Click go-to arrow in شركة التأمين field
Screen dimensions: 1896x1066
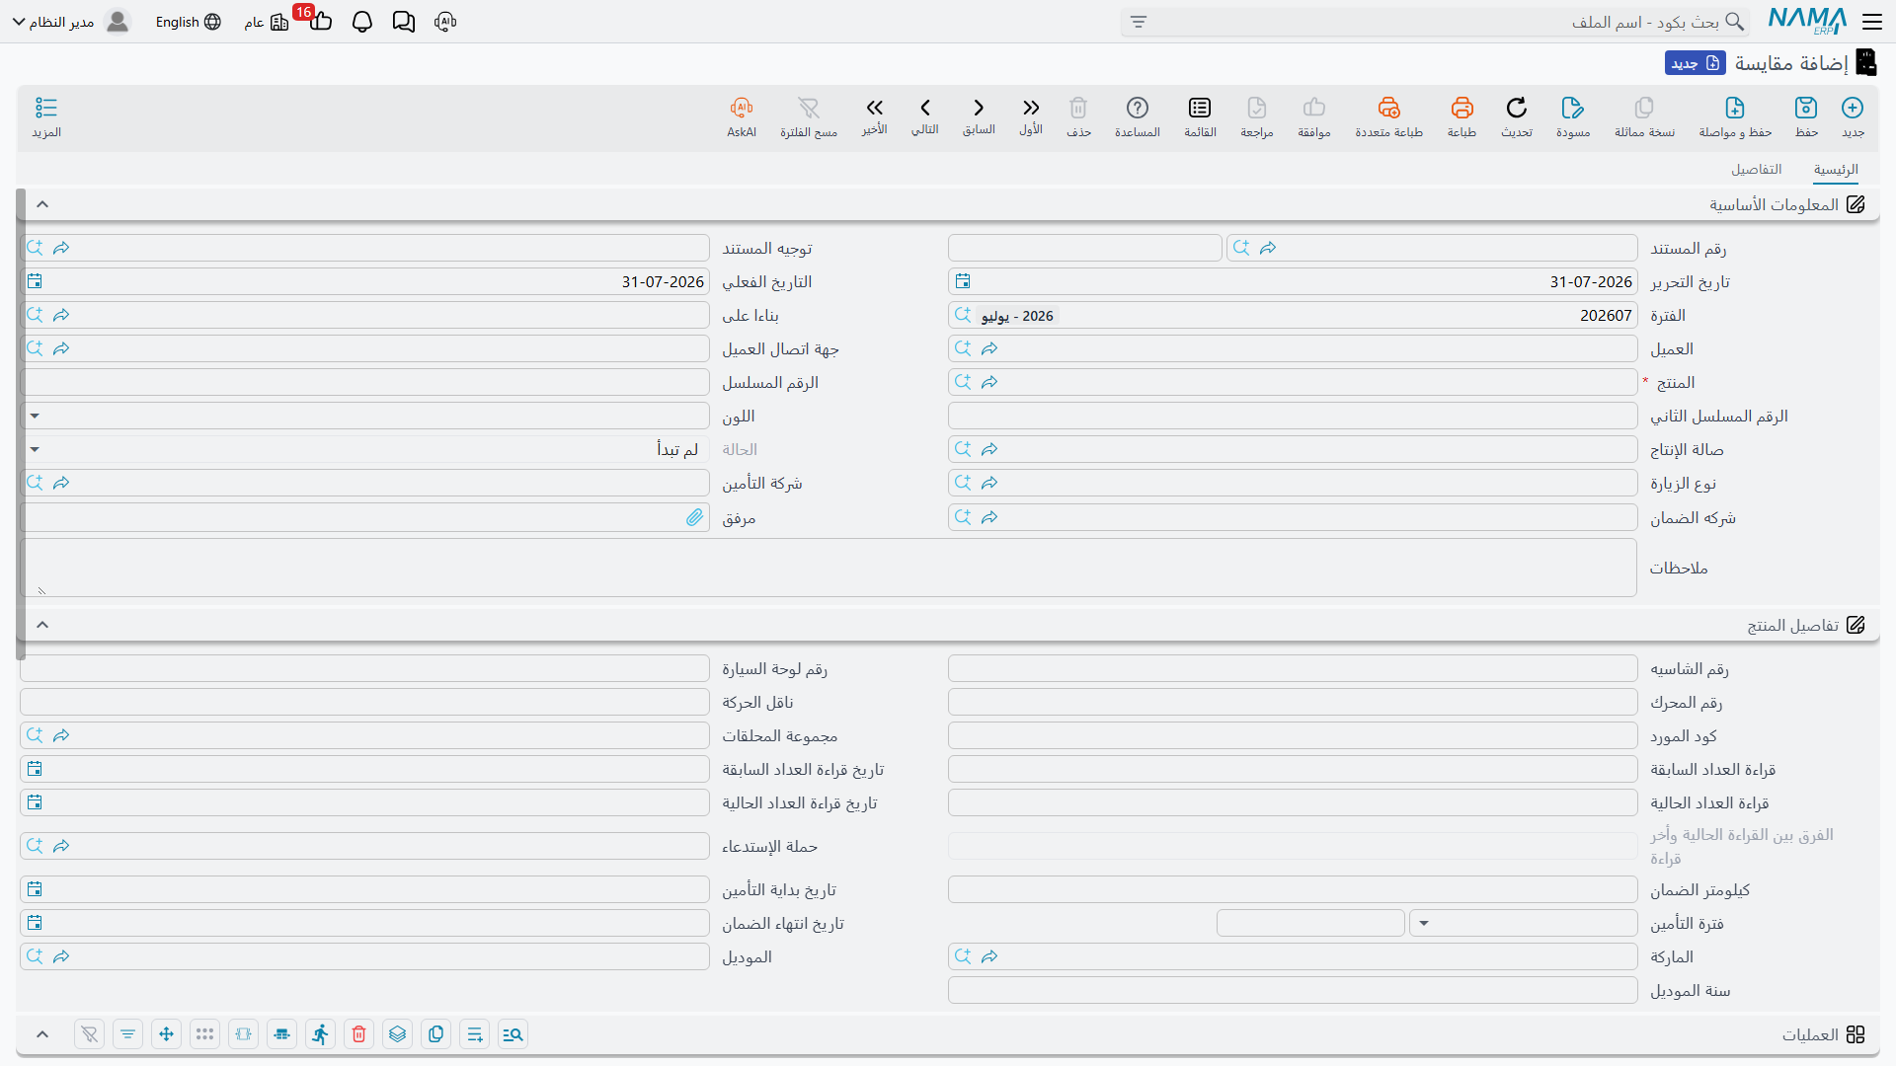pyautogui.click(x=61, y=484)
